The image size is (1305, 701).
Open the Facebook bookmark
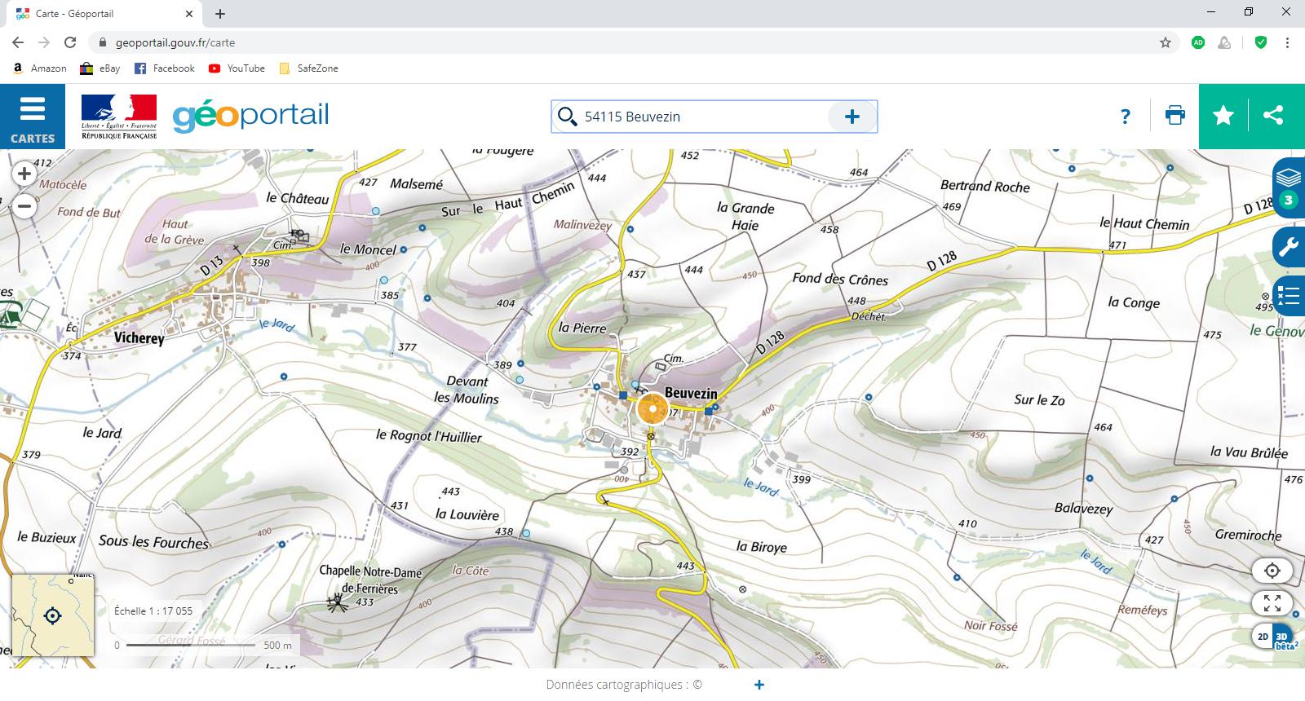(x=165, y=68)
